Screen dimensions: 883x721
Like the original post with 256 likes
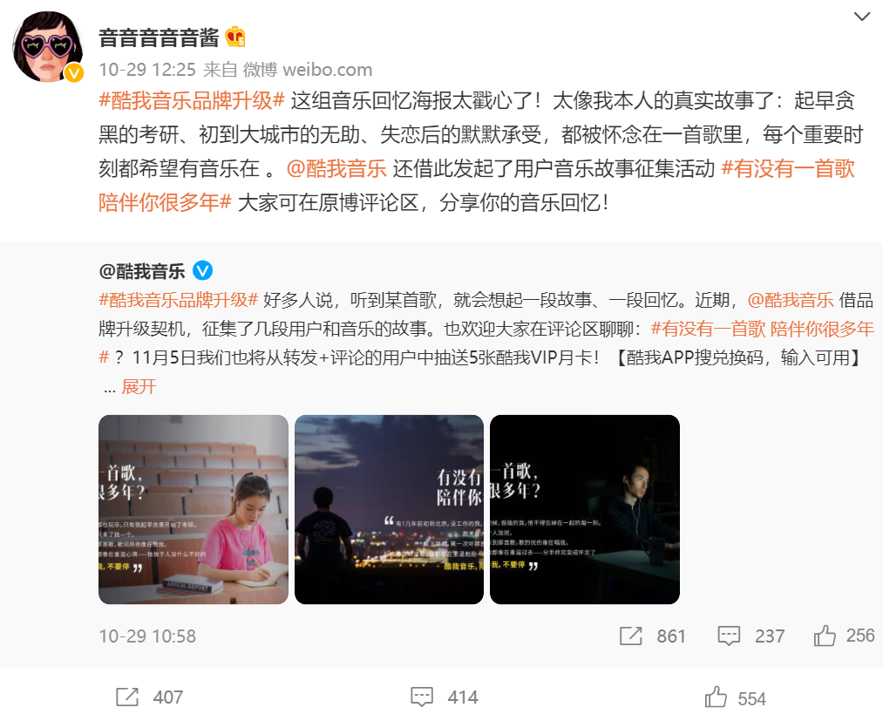[844, 636]
